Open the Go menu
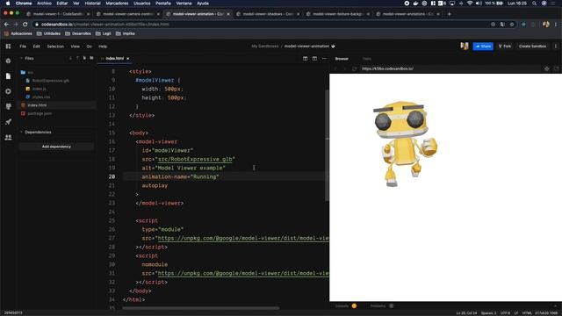 [89, 47]
